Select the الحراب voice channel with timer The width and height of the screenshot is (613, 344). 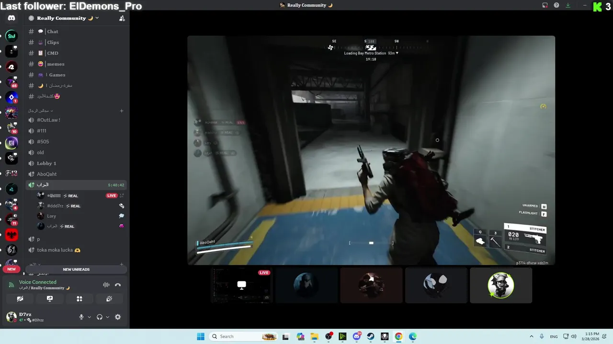[x=76, y=185]
